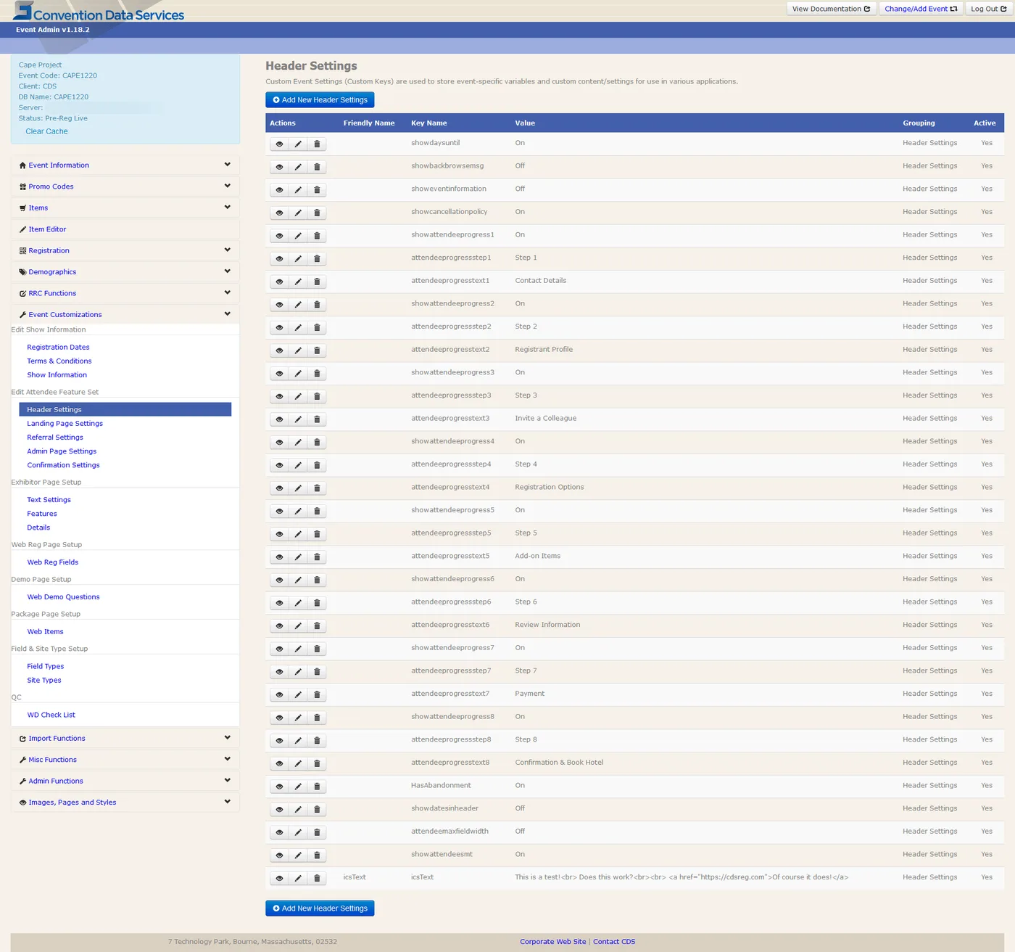This screenshot has height=952, width=1015.
Task: Edit the showdaysuntil setting
Action: (x=298, y=144)
